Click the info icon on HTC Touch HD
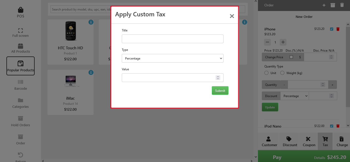Image resolution: width=350 pixels, height=162 pixels. [91, 22]
